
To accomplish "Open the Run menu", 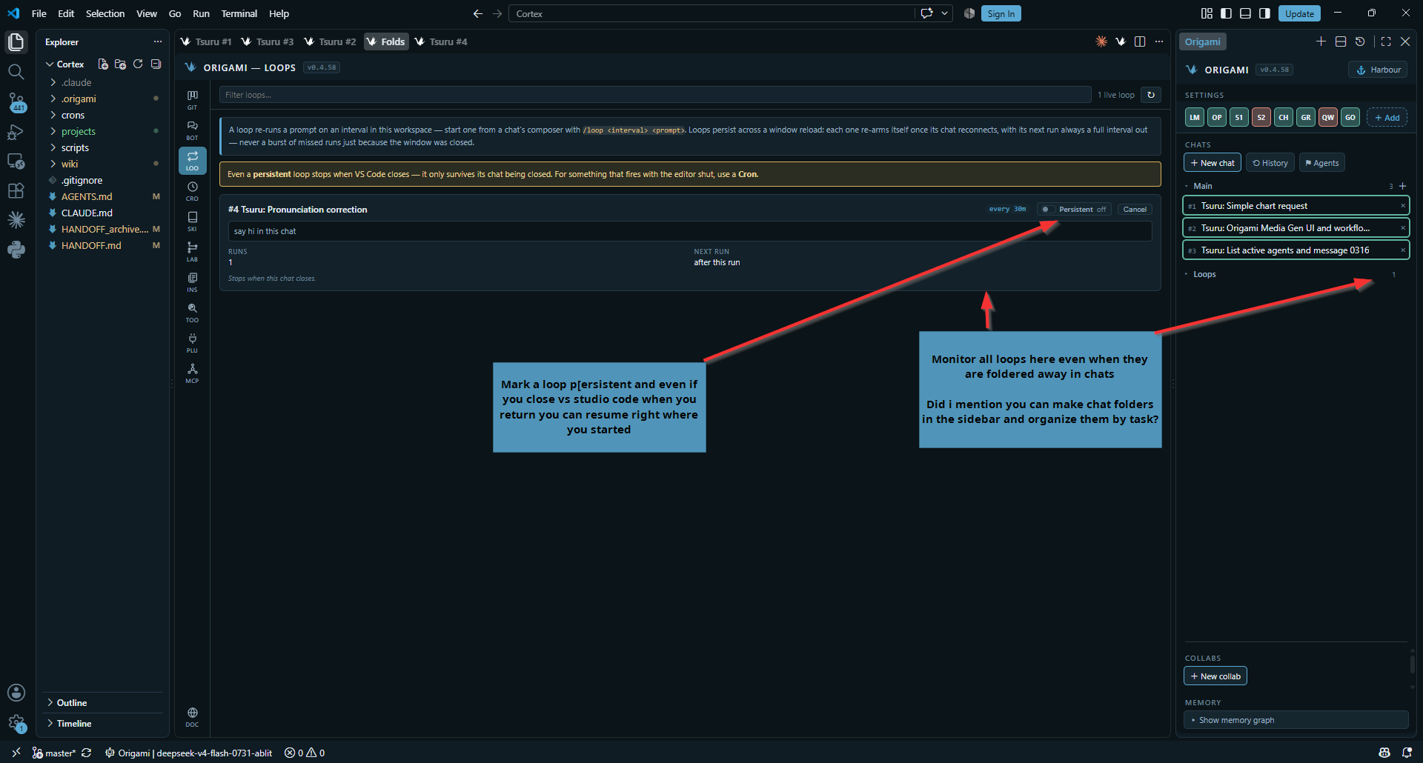I will [201, 13].
